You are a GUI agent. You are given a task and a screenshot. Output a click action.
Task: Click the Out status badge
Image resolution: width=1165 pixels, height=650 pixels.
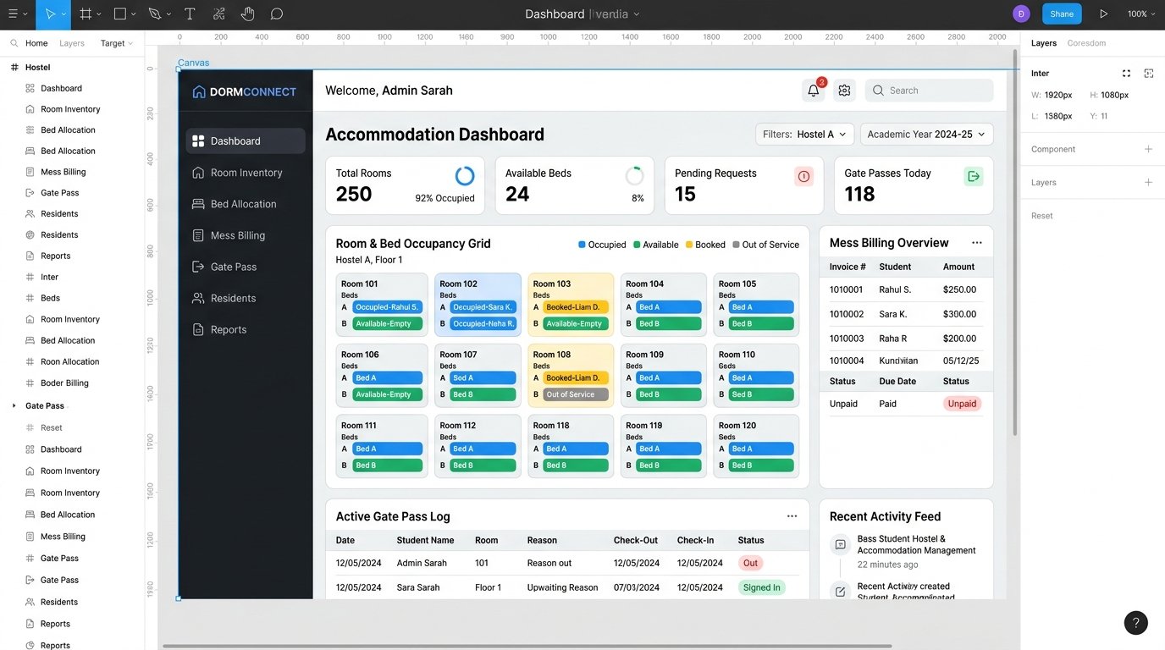[750, 563]
